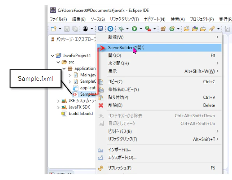Click the Debug bug toolbar icon
This screenshot has width=232, height=180.
[x=121, y=29]
